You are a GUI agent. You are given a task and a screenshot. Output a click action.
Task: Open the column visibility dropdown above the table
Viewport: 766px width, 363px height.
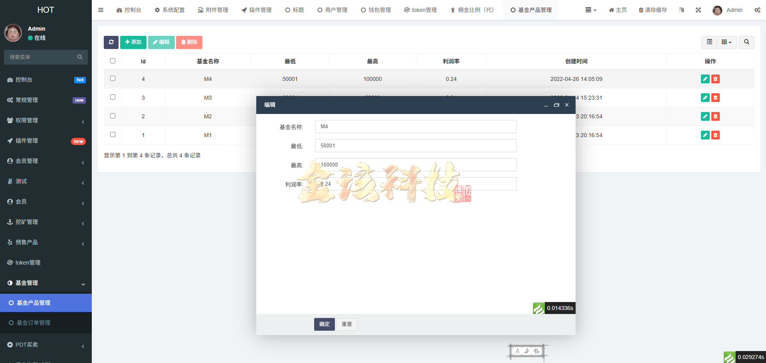(726, 42)
